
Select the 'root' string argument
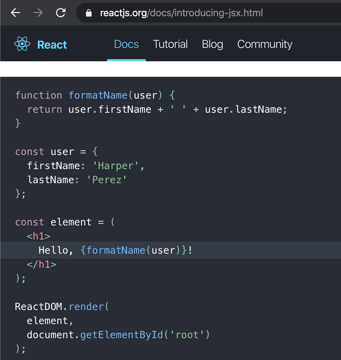pyautogui.click(x=187, y=335)
